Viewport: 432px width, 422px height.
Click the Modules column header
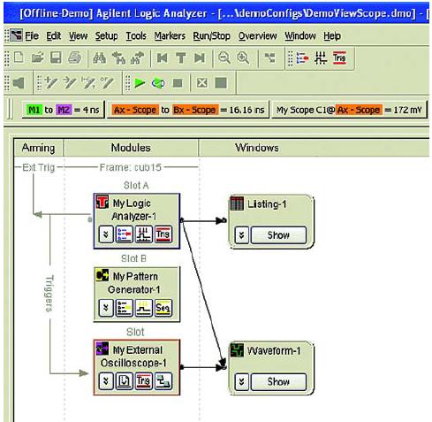131,148
